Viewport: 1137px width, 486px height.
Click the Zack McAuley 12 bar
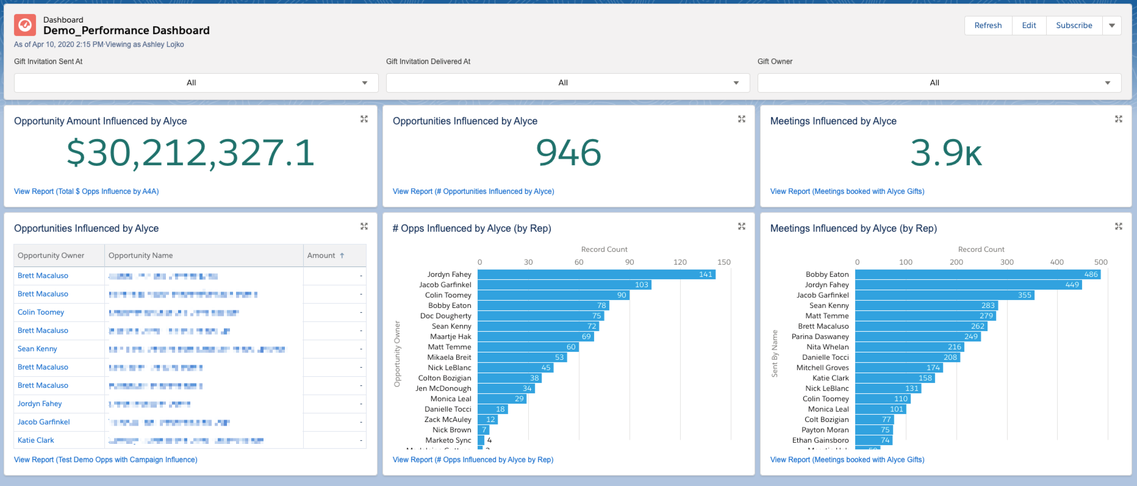tap(488, 420)
